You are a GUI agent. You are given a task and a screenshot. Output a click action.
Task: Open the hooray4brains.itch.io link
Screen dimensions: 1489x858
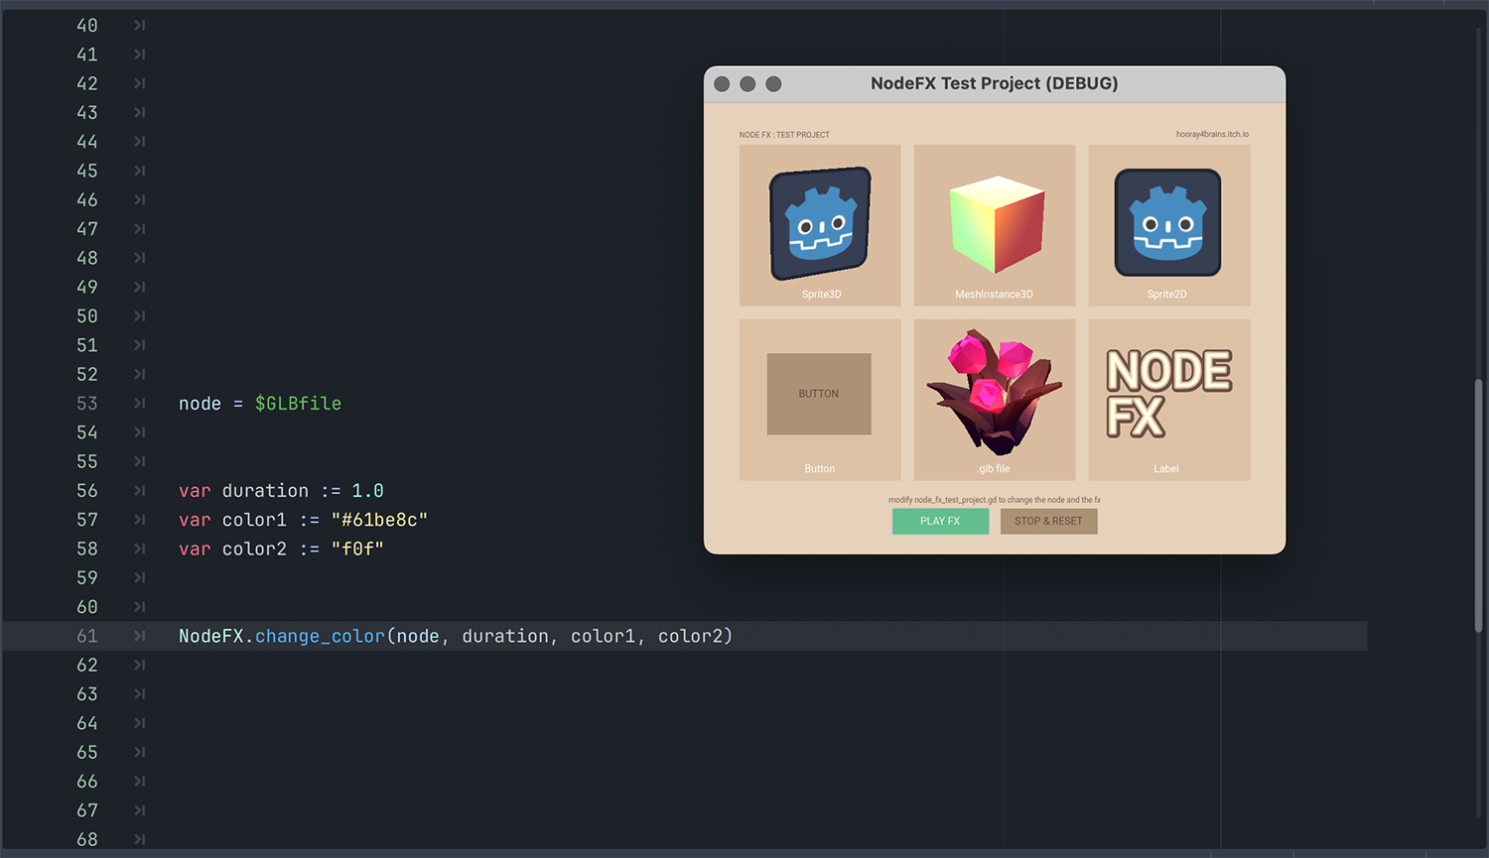click(1212, 135)
